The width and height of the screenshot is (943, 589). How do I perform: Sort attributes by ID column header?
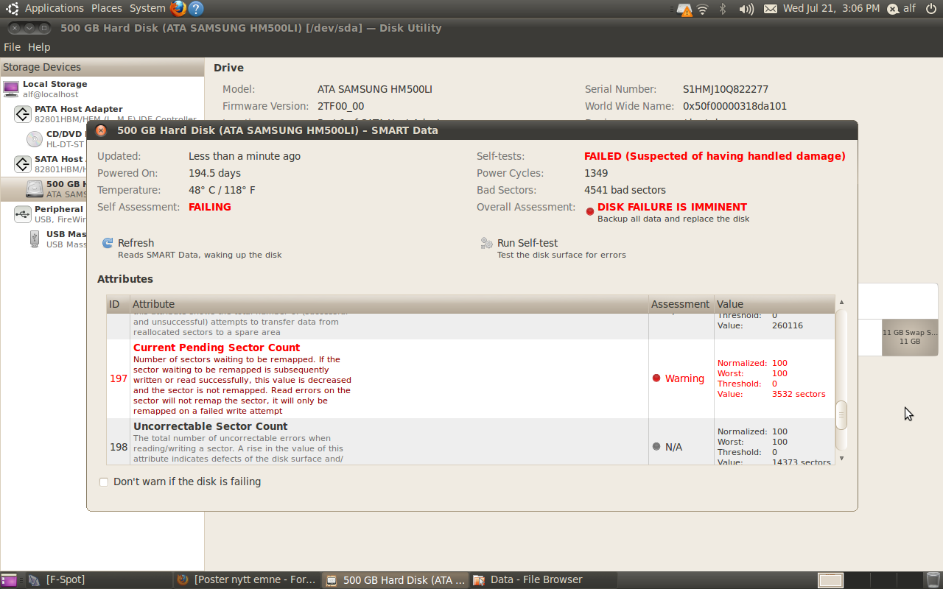click(x=118, y=304)
